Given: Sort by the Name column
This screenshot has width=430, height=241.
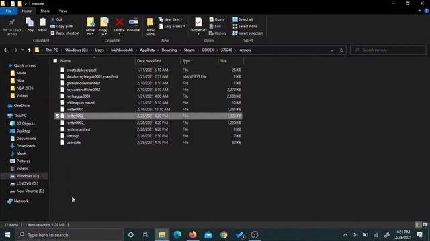Looking at the screenshot, I should [x=66, y=61].
